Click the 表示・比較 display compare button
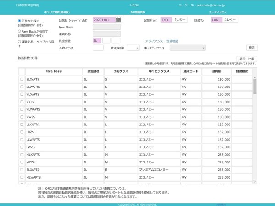 tap(247, 59)
